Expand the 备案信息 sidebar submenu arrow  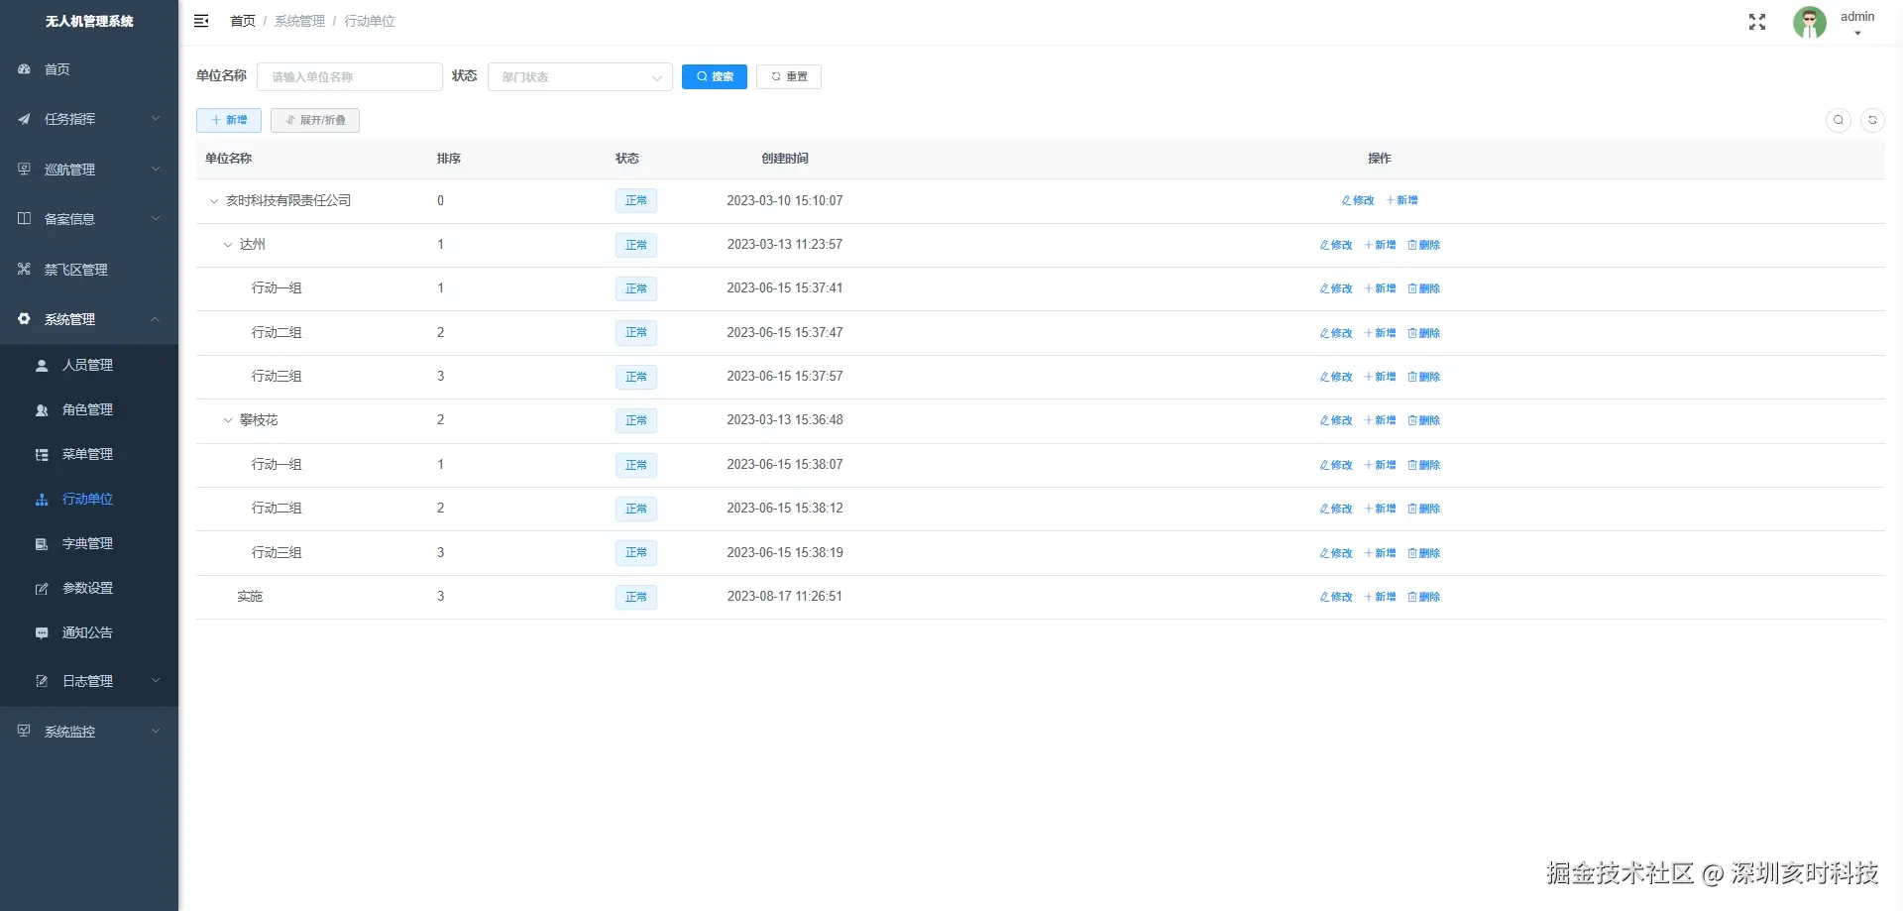(156, 219)
